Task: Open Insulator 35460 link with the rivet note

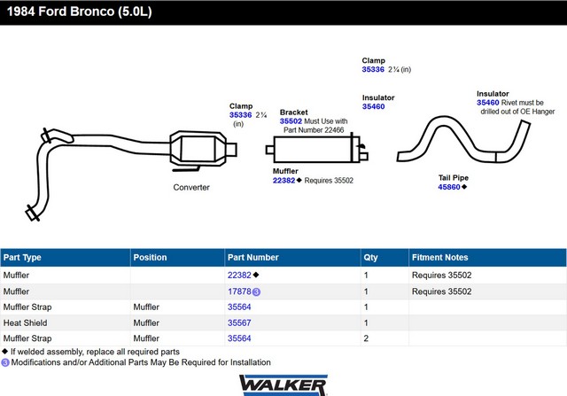Action: click(x=488, y=103)
